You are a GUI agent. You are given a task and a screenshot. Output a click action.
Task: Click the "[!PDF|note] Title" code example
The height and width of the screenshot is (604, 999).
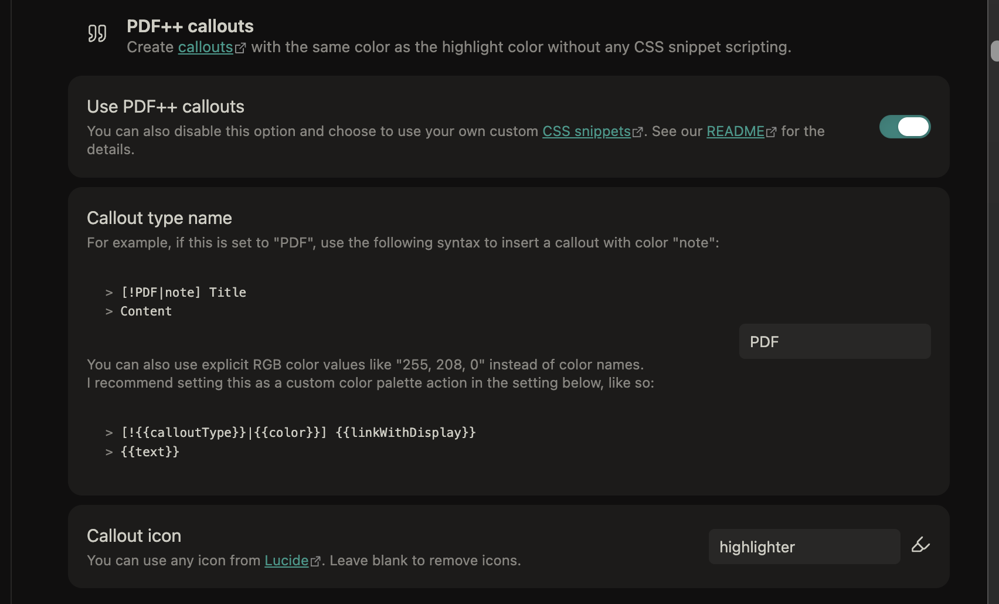184,293
